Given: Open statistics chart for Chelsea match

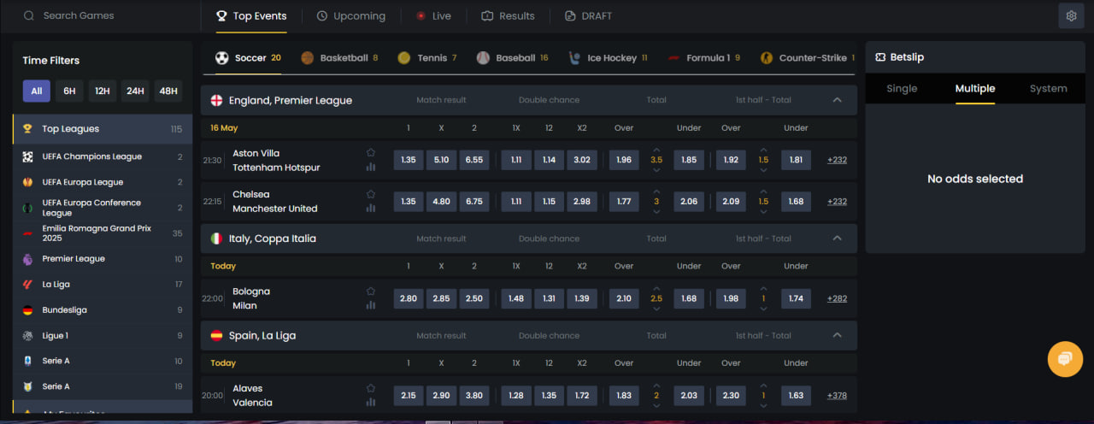Looking at the screenshot, I should 371,209.
